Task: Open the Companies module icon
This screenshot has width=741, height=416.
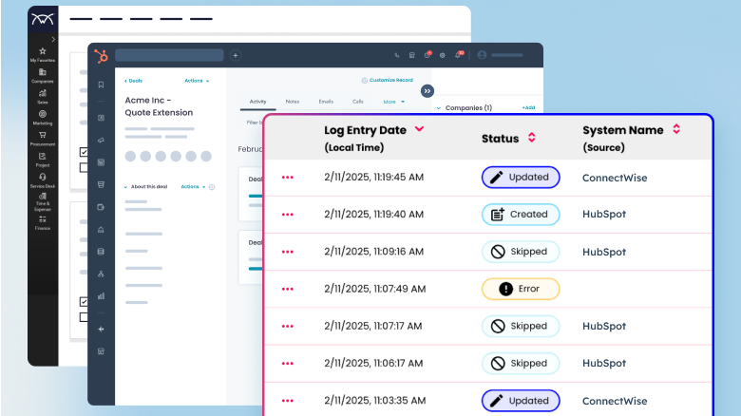Action: click(43, 74)
